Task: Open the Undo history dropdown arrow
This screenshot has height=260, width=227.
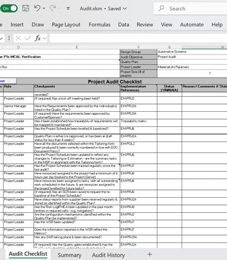Action: 44,8
